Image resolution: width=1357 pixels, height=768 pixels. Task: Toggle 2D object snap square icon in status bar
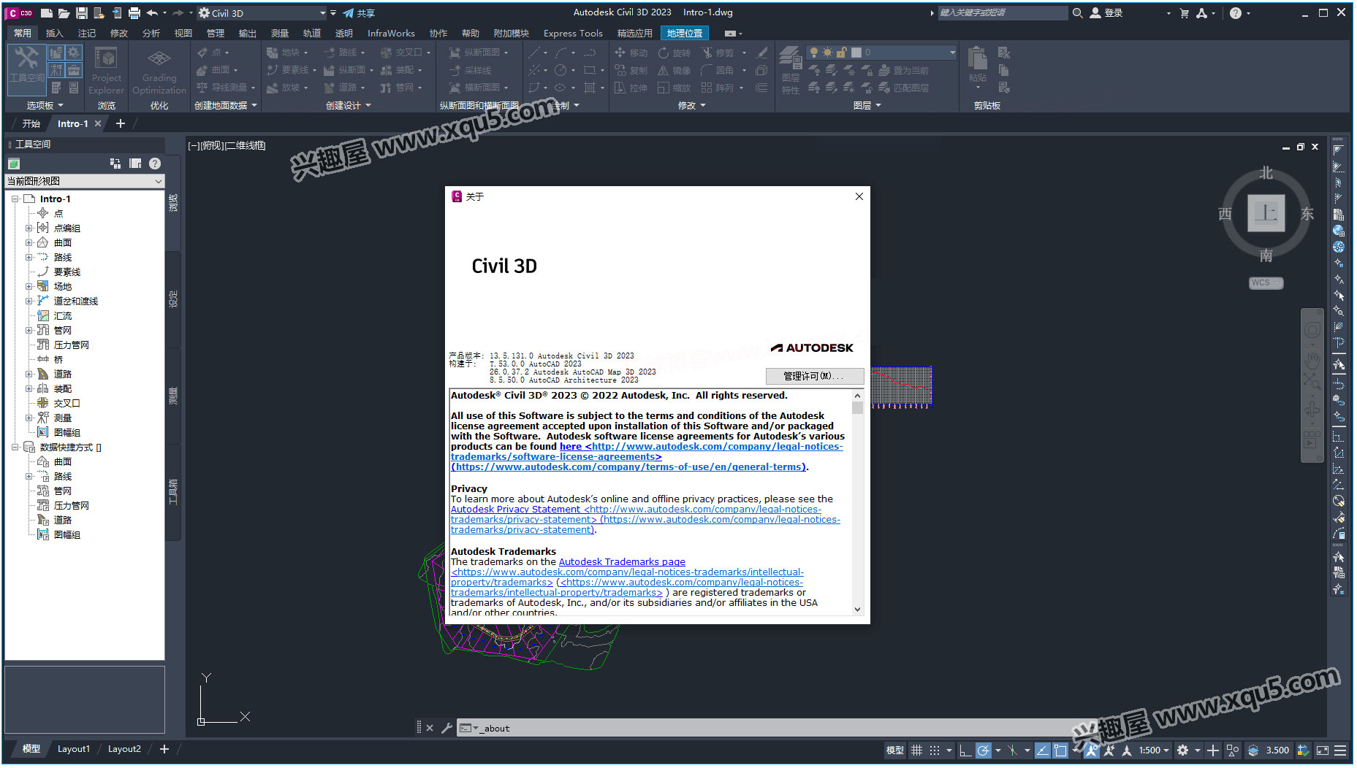click(1060, 750)
